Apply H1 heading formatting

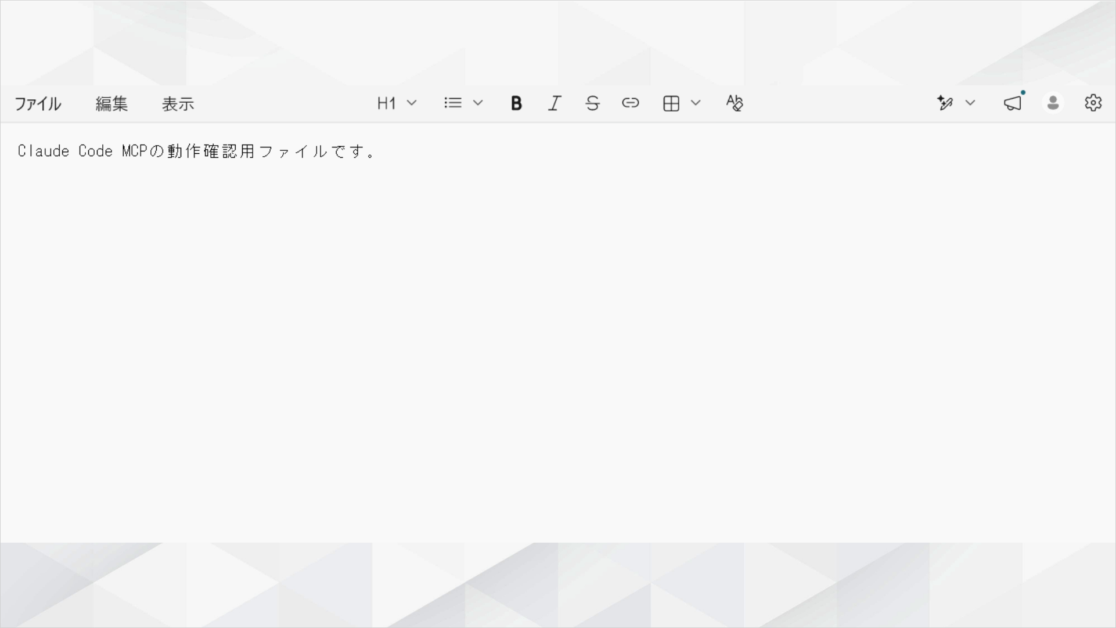tap(386, 103)
